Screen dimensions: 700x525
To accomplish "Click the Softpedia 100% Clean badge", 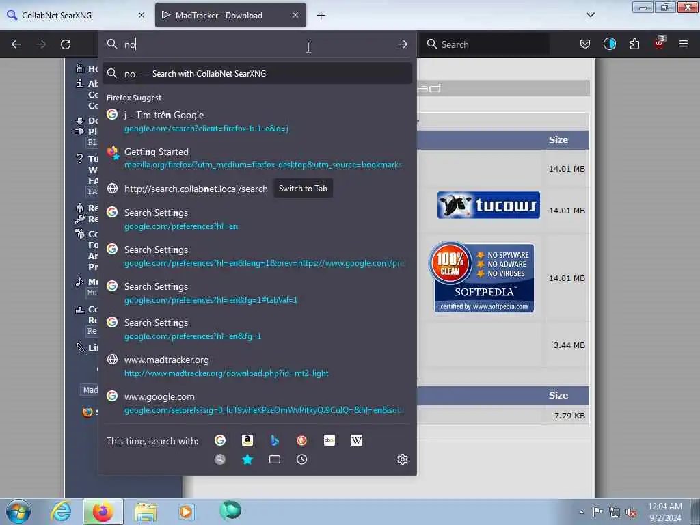I will [x=481, y=277].
